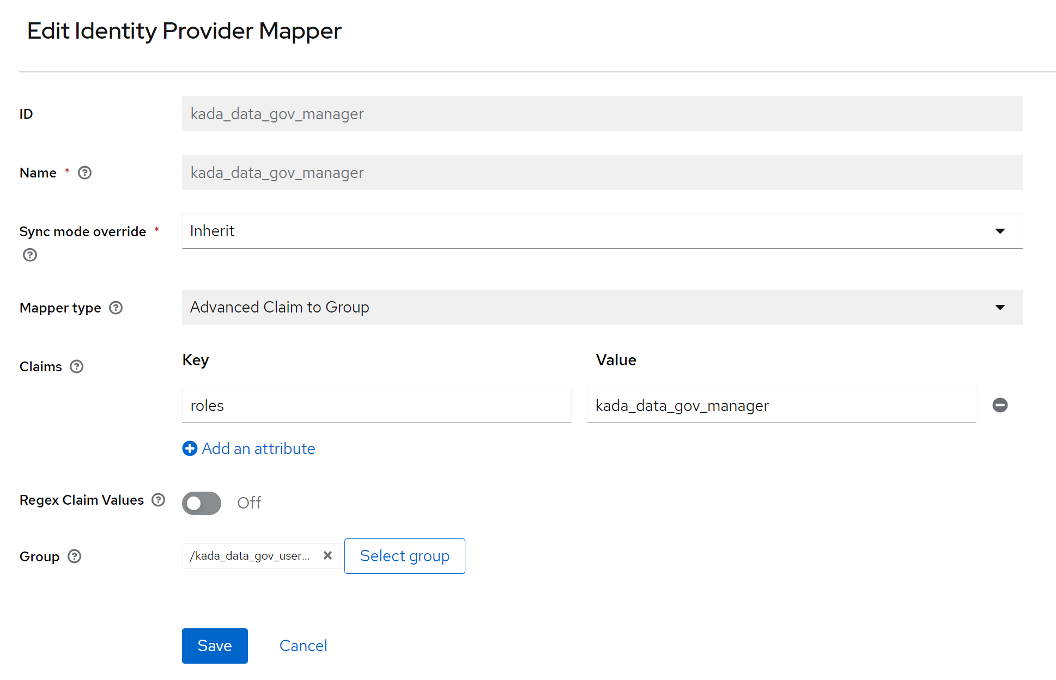Open the Select group dialog

click(404, 556)
